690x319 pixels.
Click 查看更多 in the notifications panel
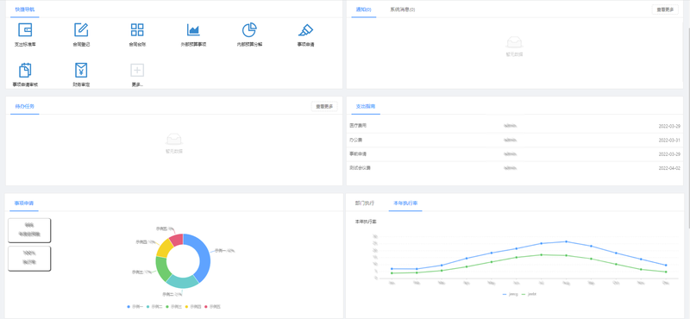(665, 9)
